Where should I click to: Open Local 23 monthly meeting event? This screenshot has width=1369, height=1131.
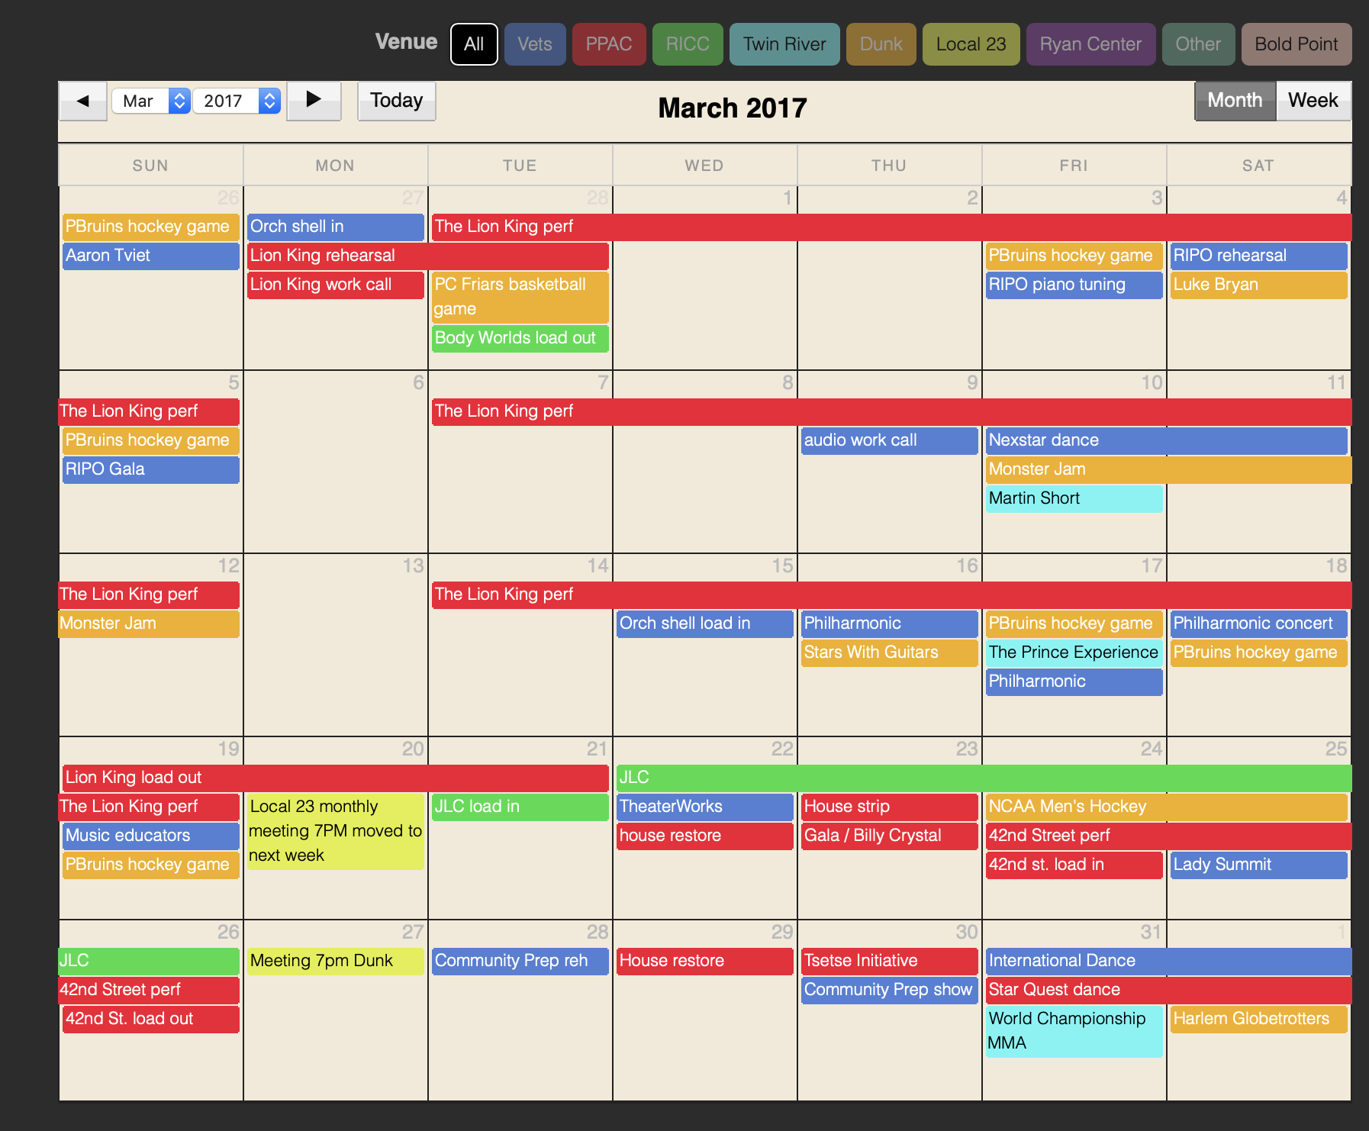pyautogui.click(x=335, y=830)
